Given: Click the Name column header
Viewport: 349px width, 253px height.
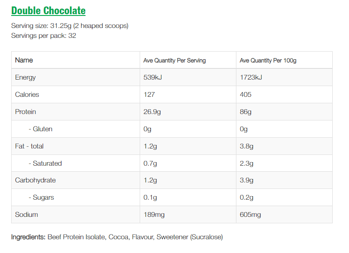Looking at the screenshot, I should point(24,60).
